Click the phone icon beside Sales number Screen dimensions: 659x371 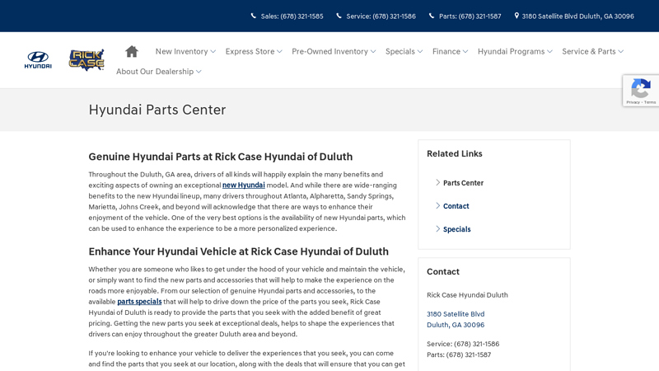(254, 16)
